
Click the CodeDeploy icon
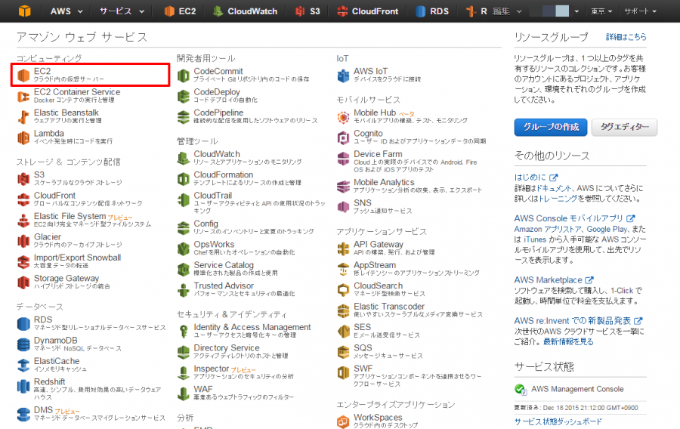tap(184, 96)
